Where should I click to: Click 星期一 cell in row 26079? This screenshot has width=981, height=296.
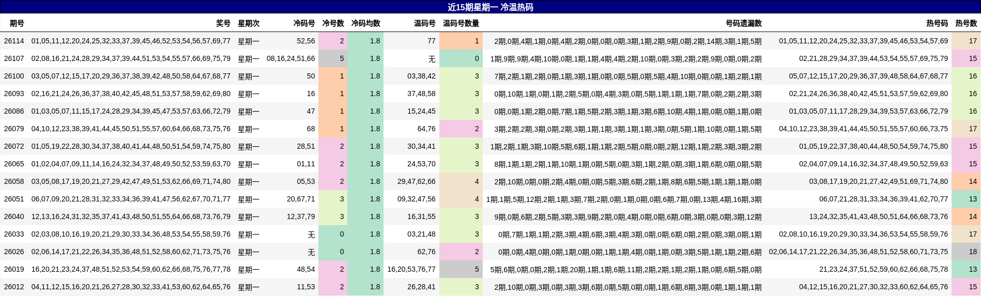[249, 129]
